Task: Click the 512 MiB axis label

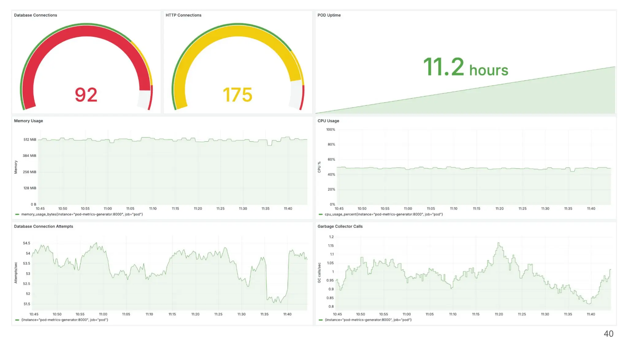Action: tap(30, 140)
